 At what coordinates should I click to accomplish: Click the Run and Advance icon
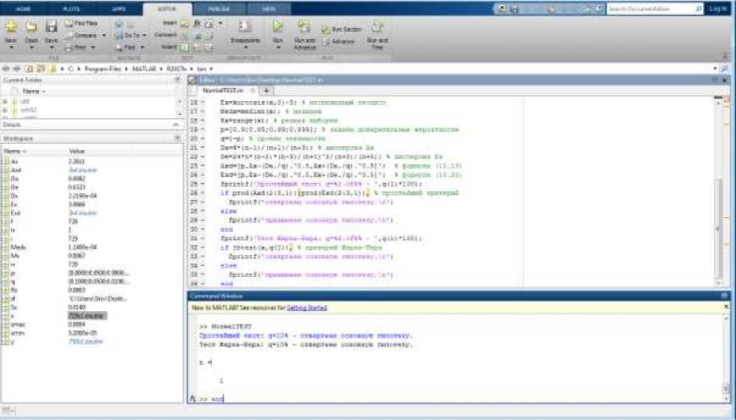305,27
